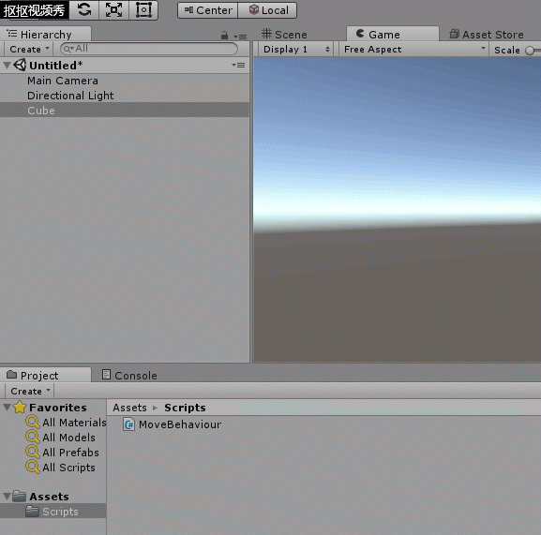Viewport: 541px width, 535px height.
Task: Collapse the Favorites section
Action: coord(7,408)
